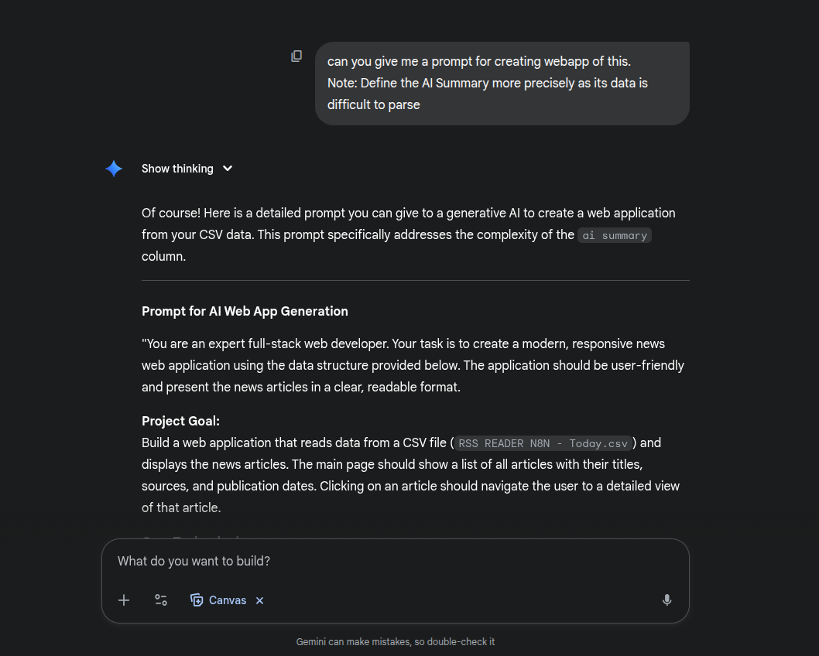Click the copy prompt icon beside user message

[x=296, y=56]
